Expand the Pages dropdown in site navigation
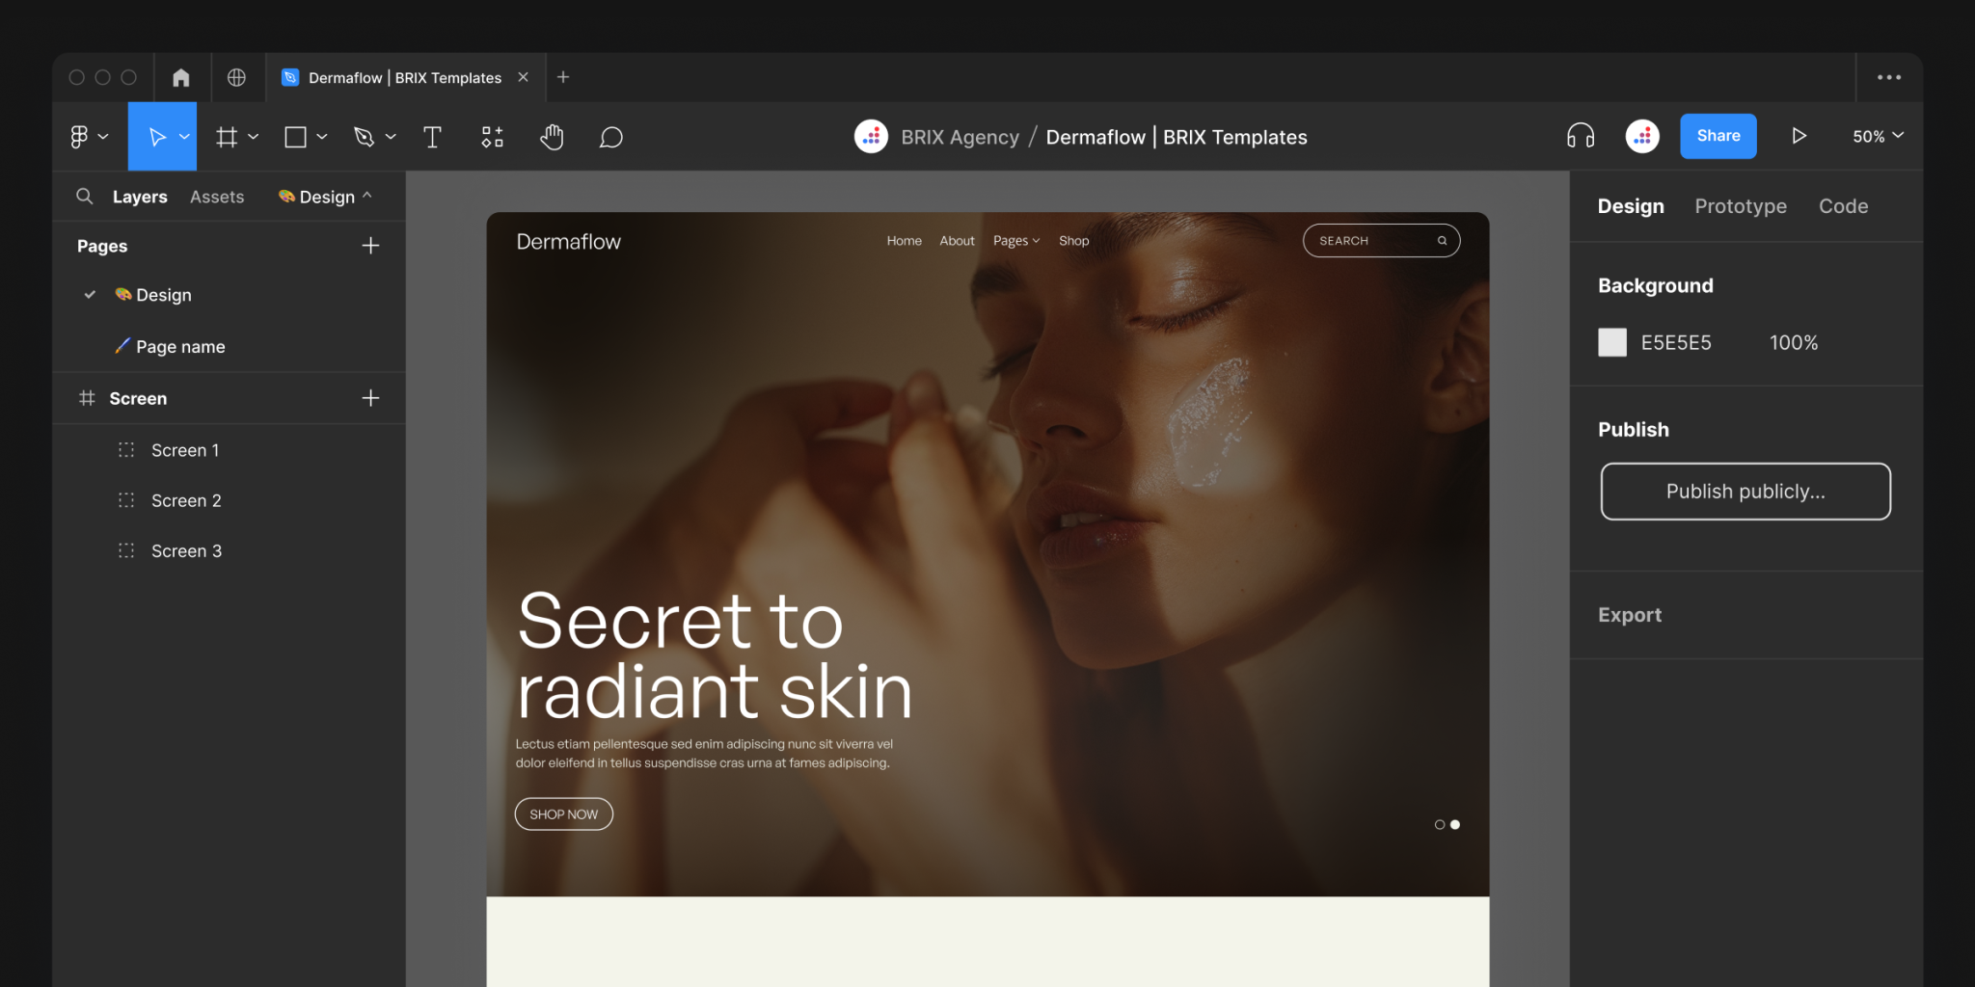This screenshot has width=1975, height=987. pos(1015,240)
